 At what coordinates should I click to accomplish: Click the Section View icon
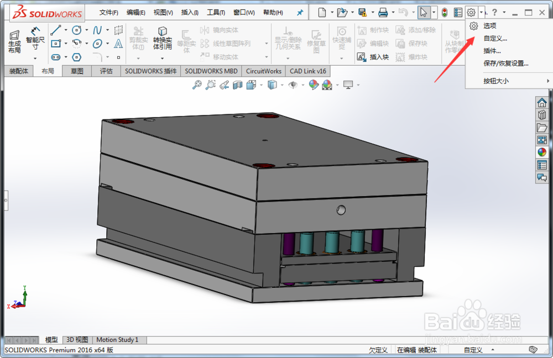coord(238,85)
